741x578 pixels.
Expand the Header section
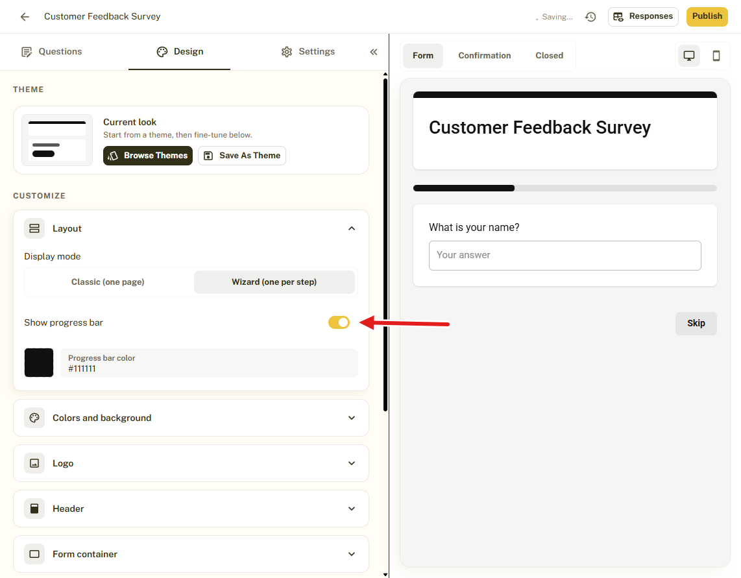click(x=352, y=509)
